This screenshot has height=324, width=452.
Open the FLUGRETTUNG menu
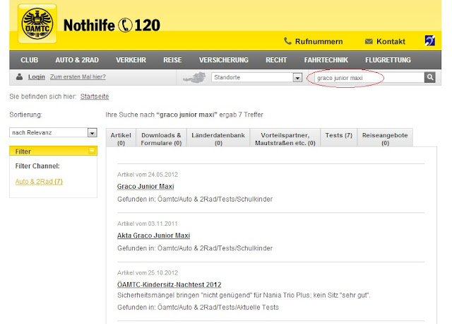pos(388,60)
